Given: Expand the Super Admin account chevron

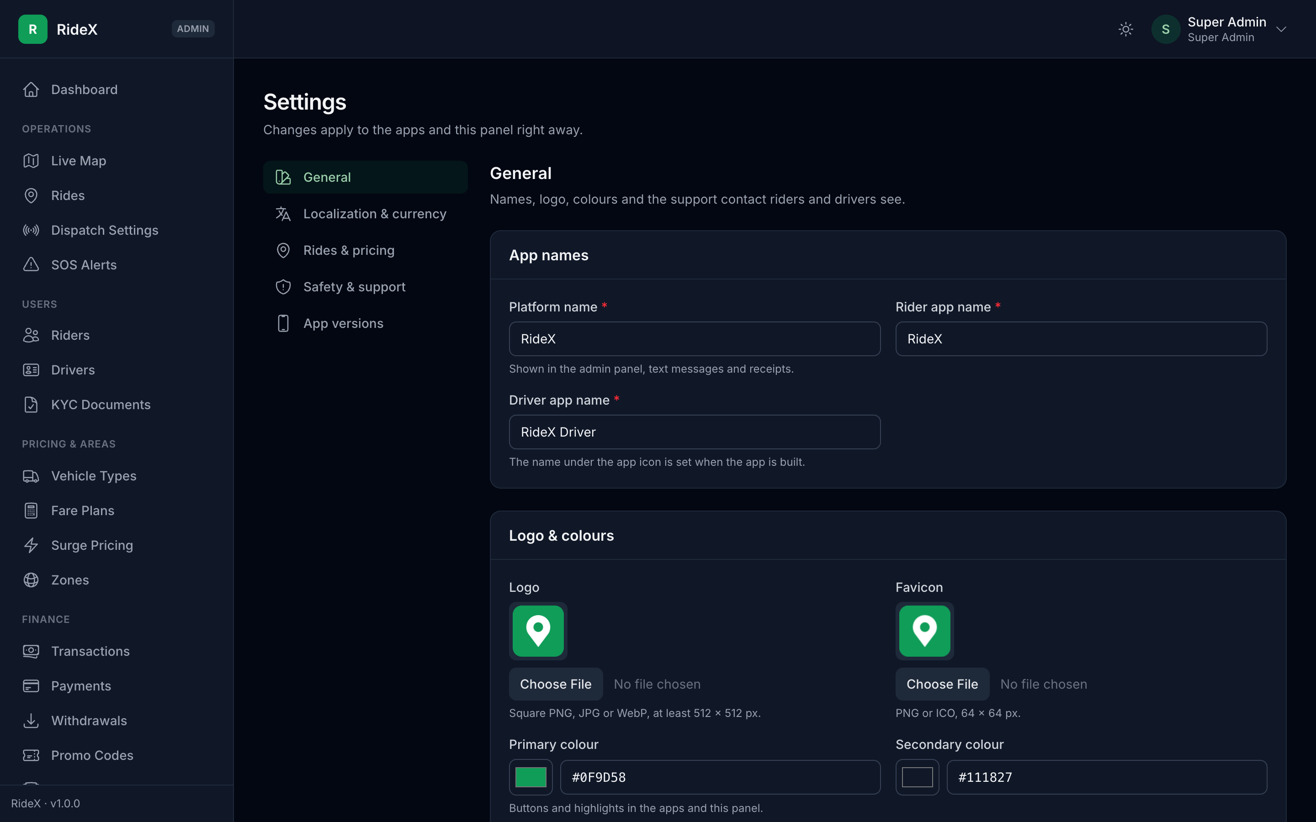Looking at the screenshot, I should click(1281, 29).
